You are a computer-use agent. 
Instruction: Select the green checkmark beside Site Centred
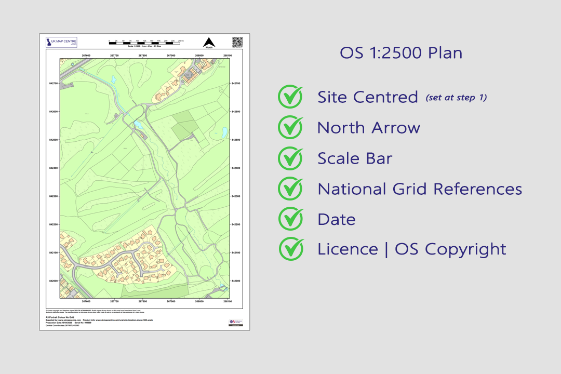click(x=291, y=97)
